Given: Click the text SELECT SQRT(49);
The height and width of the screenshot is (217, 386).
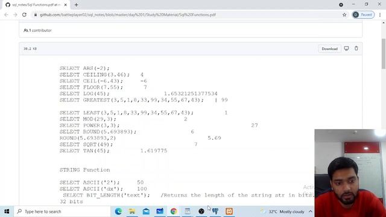Looking at the screenshot, I should [x=86, y=145].
